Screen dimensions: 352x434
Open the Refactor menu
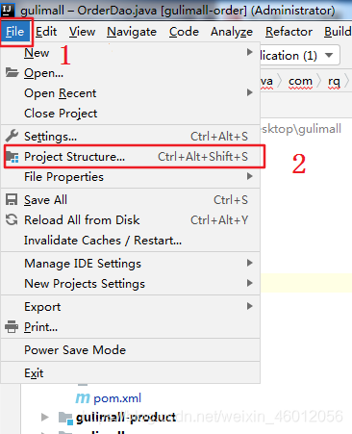point(289,32)
